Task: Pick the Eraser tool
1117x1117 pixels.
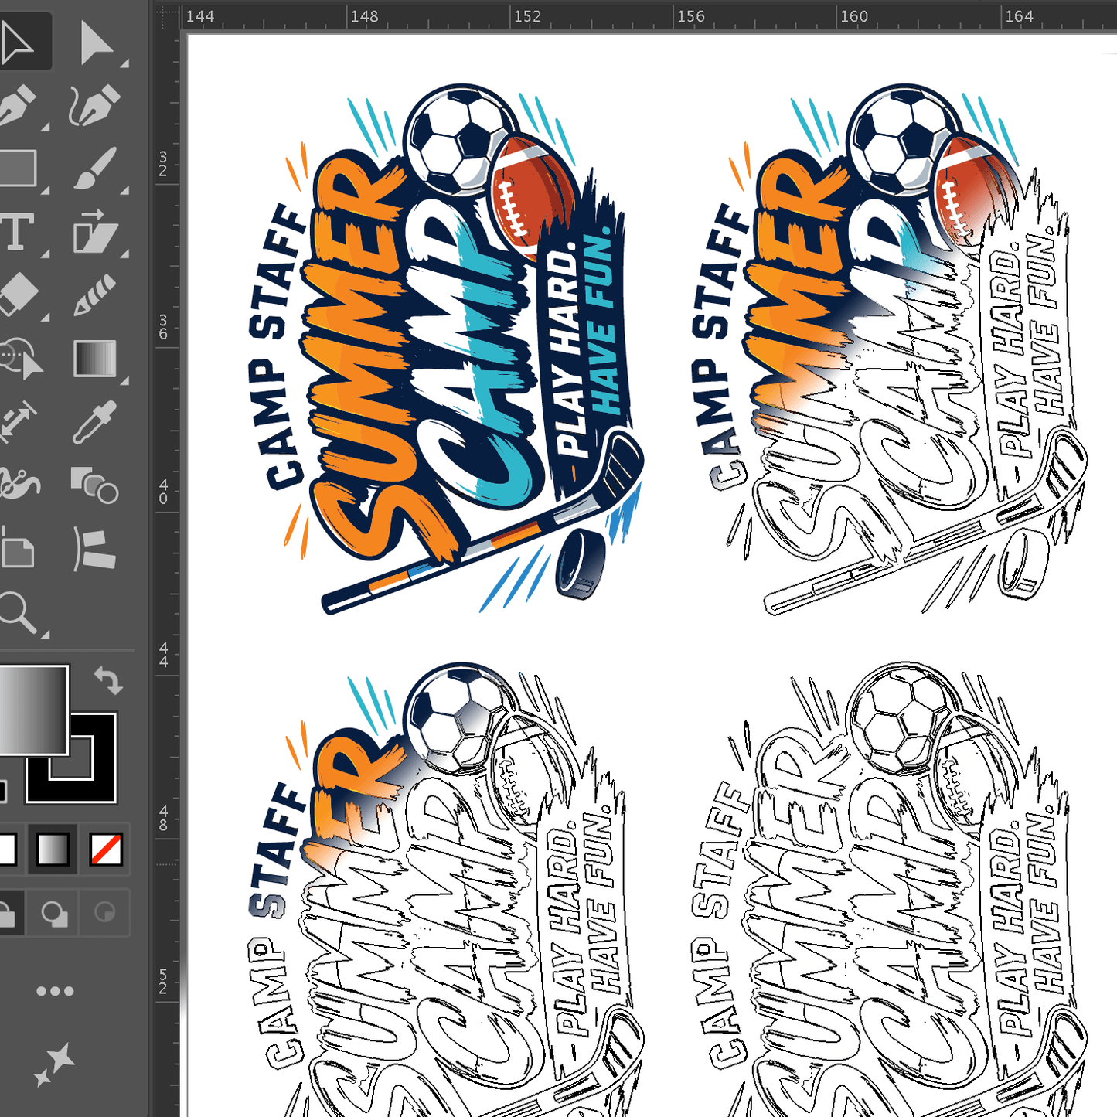Action: [19, 295]
